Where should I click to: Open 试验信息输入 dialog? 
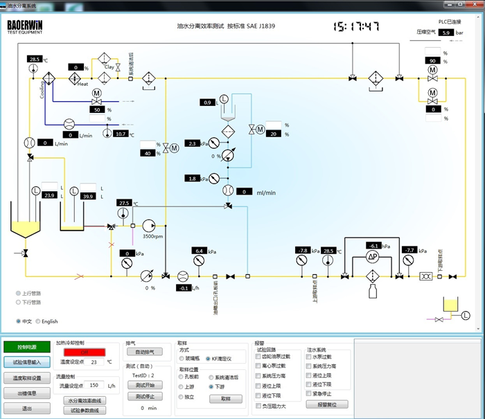click(27, 362)
